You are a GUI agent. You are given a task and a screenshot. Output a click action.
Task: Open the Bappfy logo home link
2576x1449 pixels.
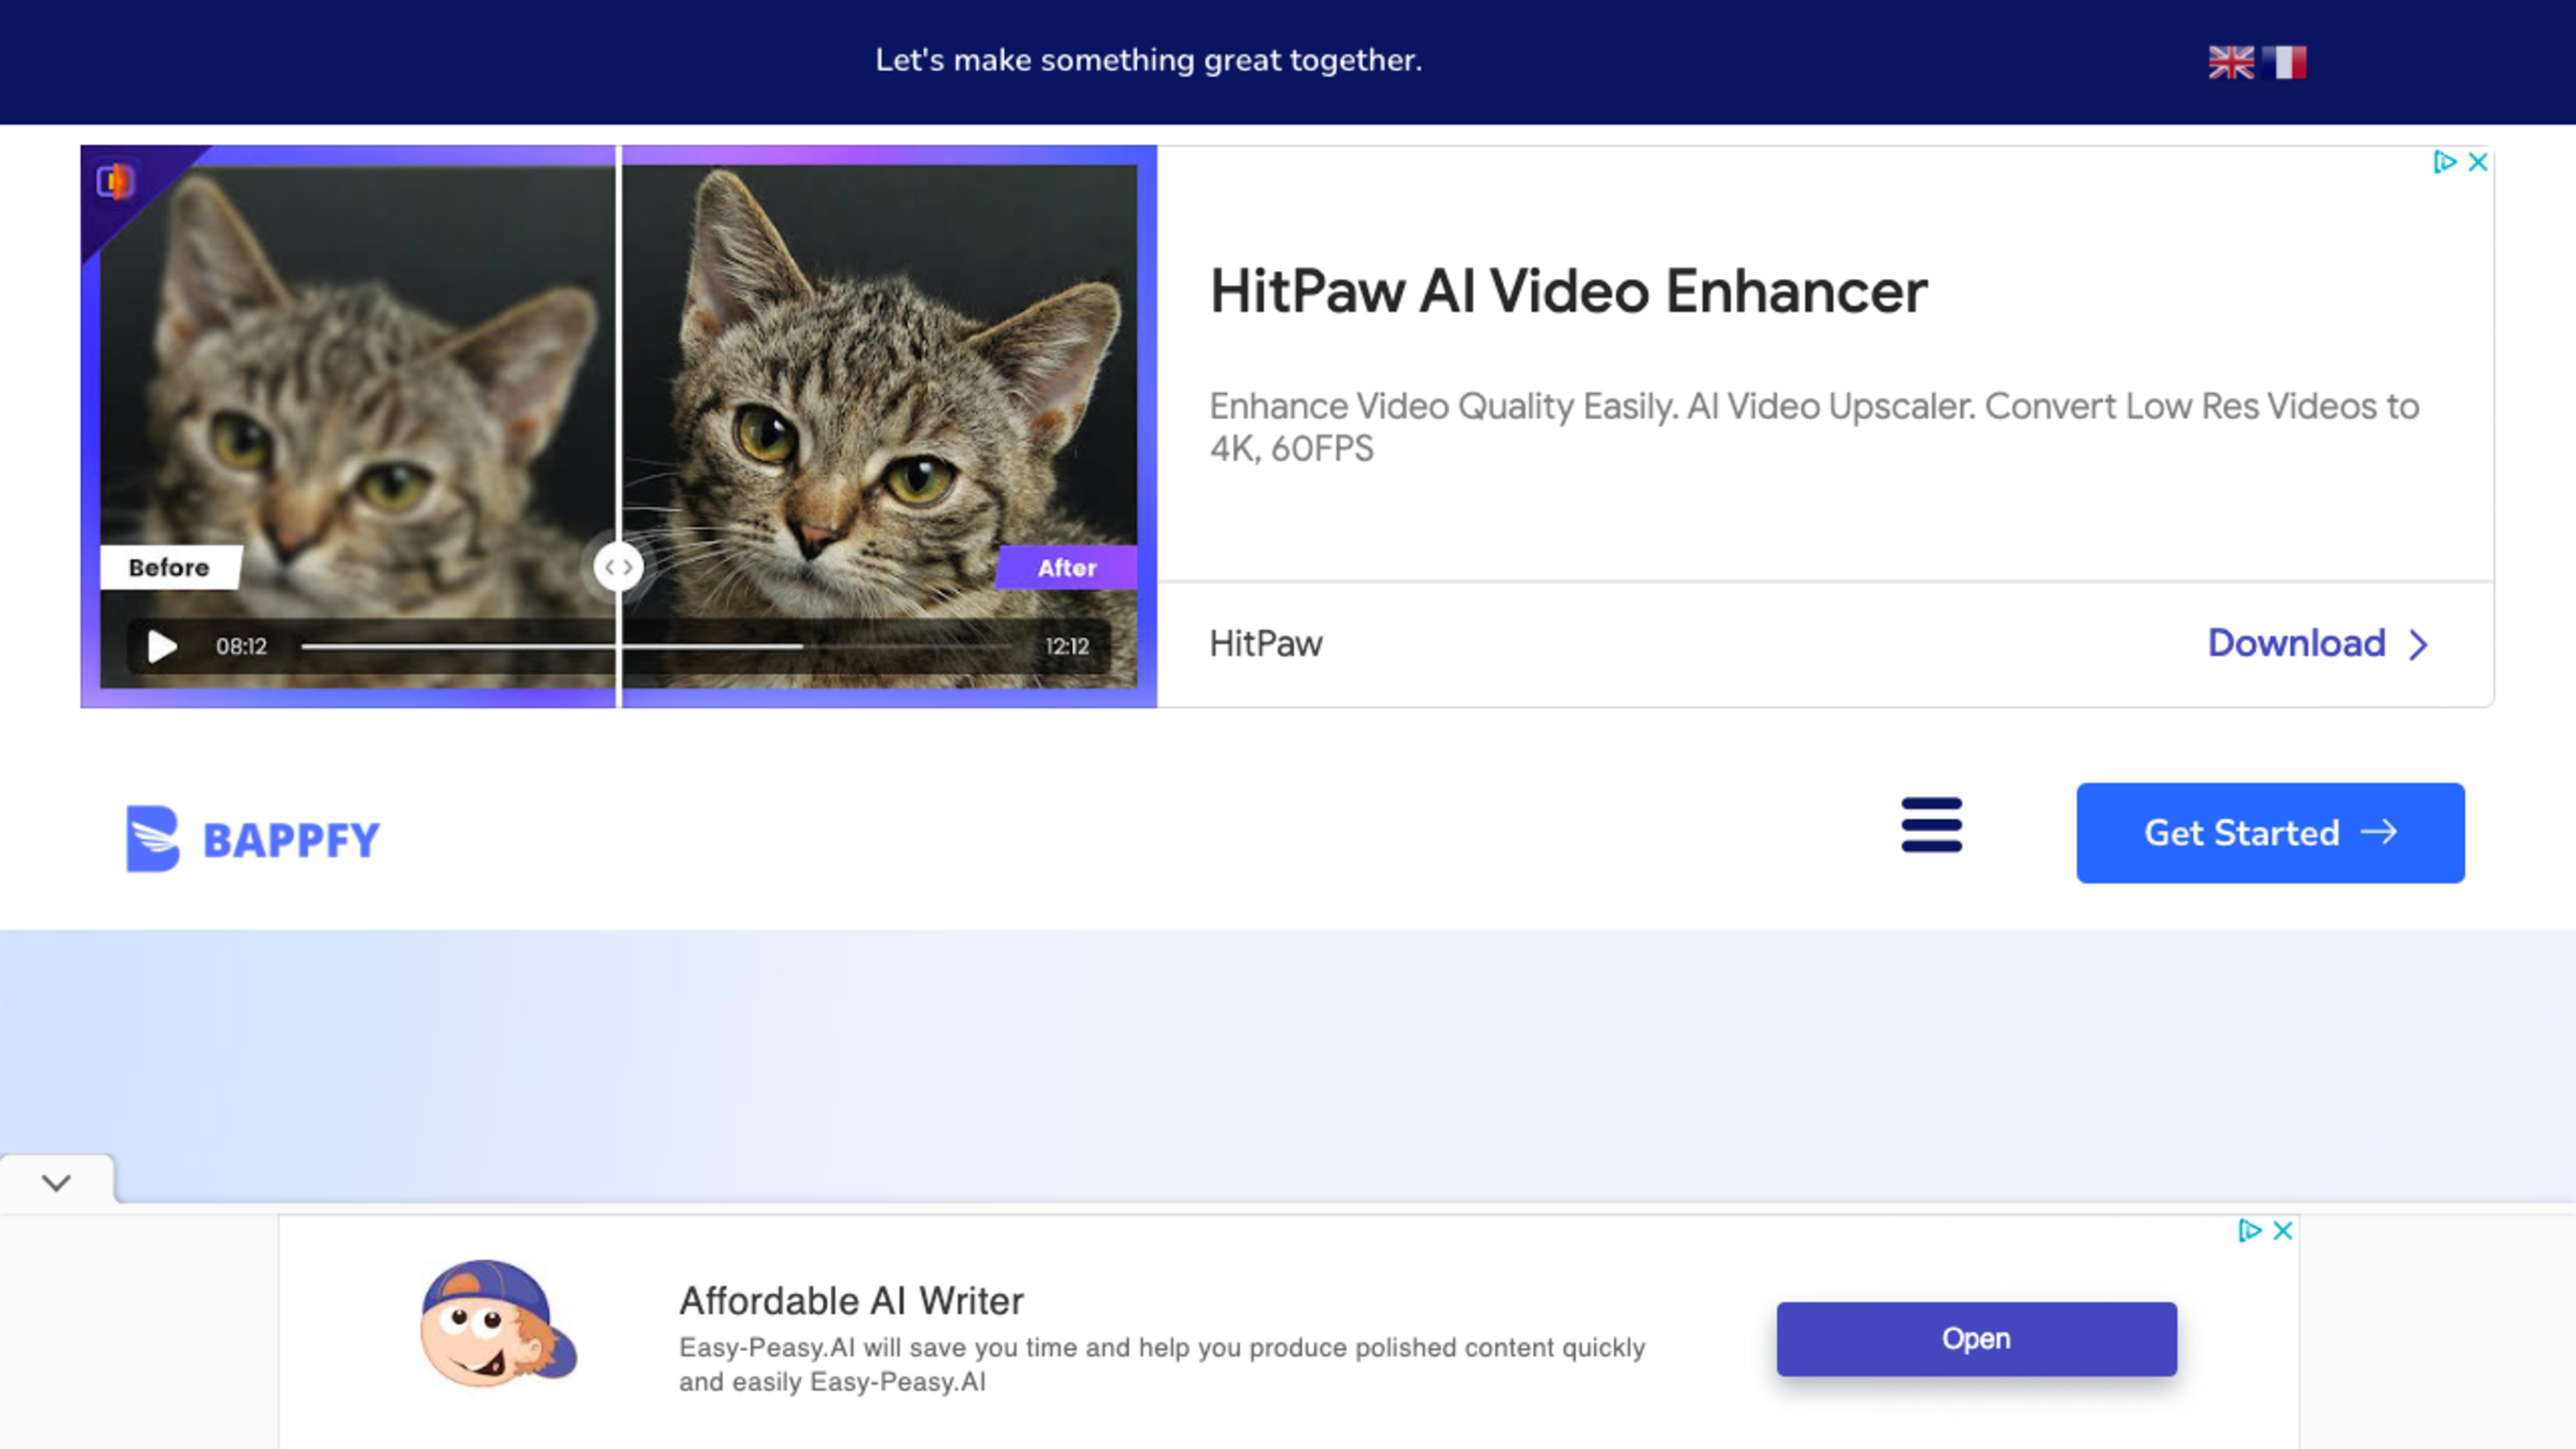point(253,838)
